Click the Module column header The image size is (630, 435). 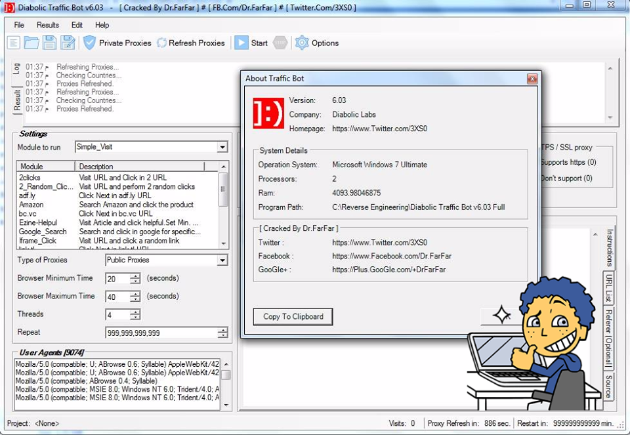coord(46,166)
